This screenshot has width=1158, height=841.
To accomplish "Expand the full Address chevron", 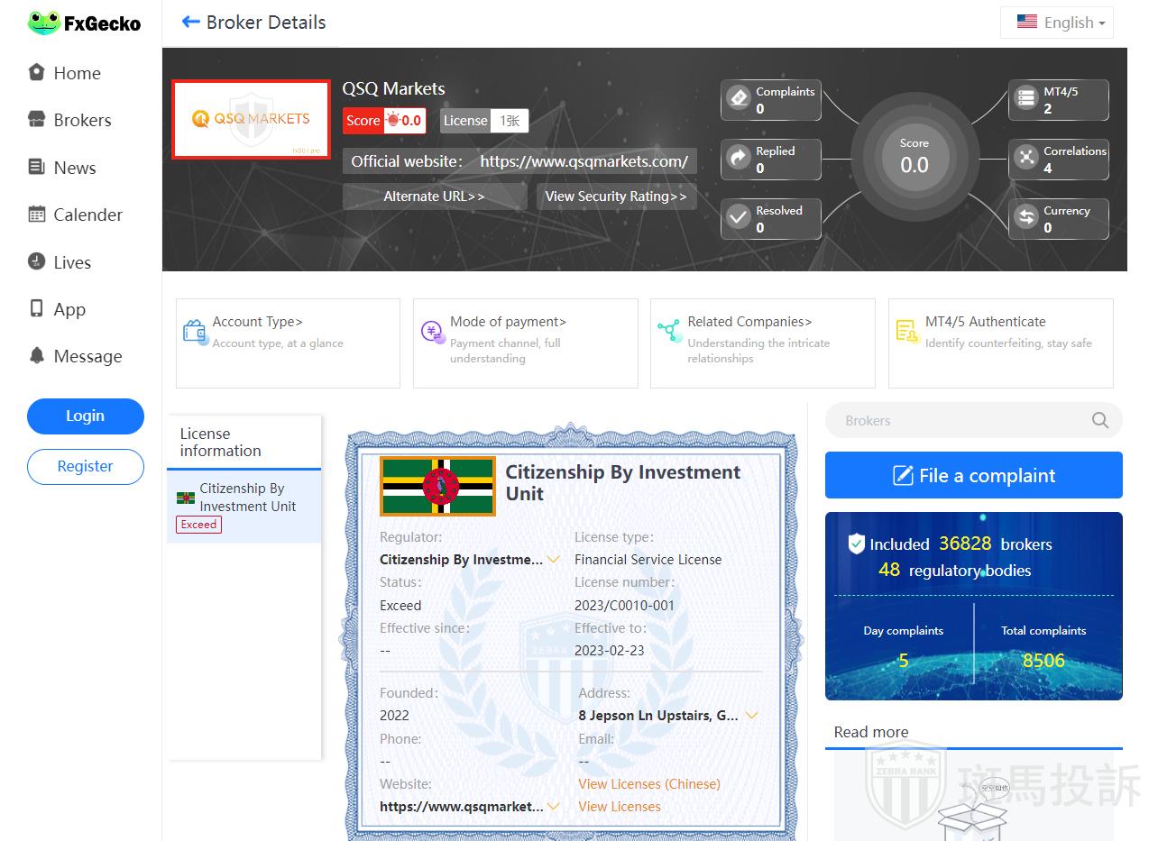I will point(751,716).
